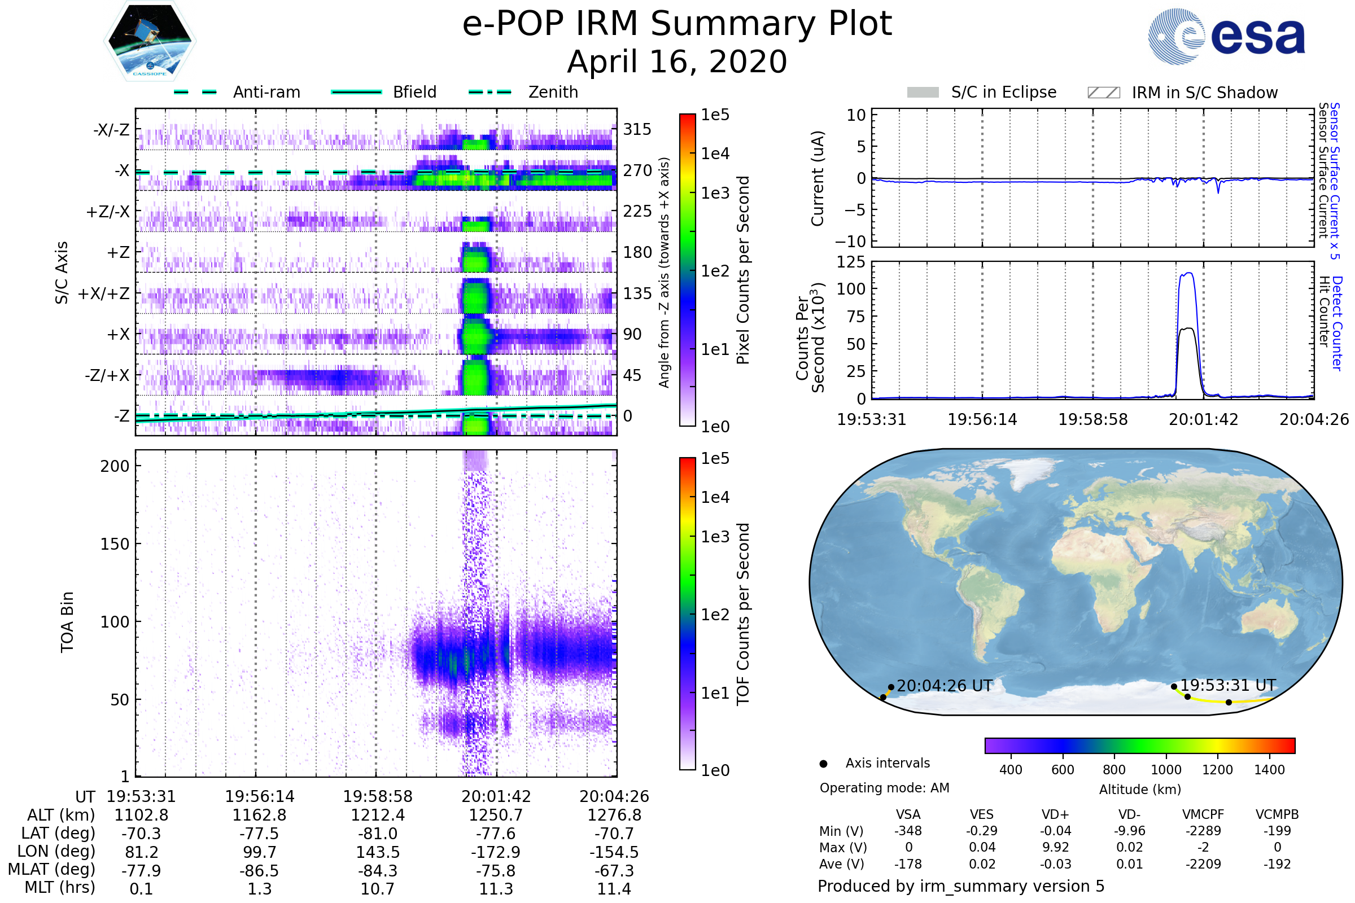Click the CASSIOPE satellite mission logo
This screenshot has width=1355, height=903.
[150, 41]
